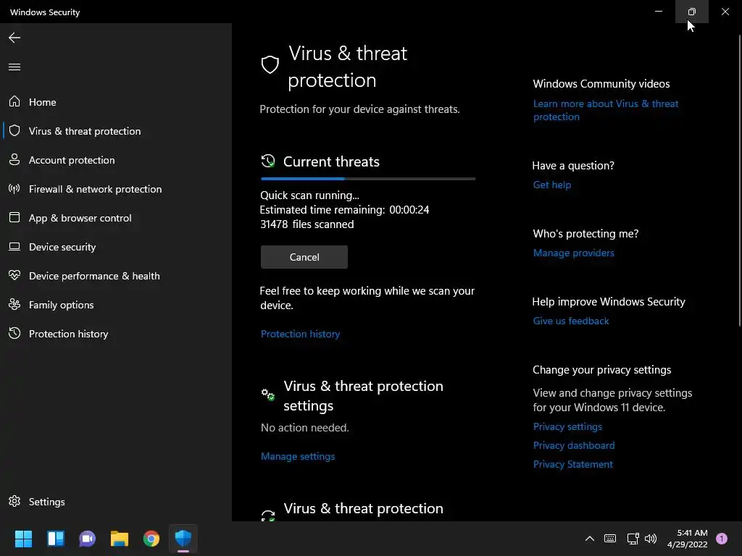Click the Current threats scan icon
This screenshot has width=742, height=556.
(268, 161)
